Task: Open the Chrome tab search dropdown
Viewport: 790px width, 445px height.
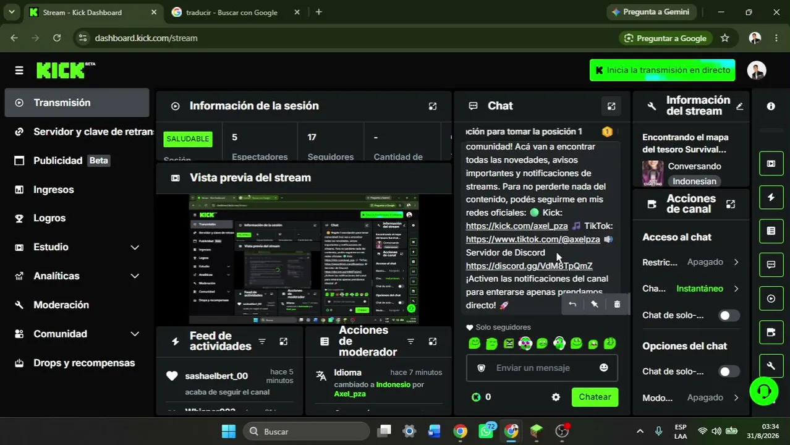Action: (11, 12)
